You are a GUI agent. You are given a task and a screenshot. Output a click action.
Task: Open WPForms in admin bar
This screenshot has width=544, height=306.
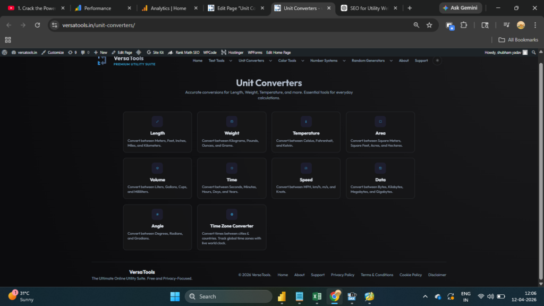coord(254,53)
